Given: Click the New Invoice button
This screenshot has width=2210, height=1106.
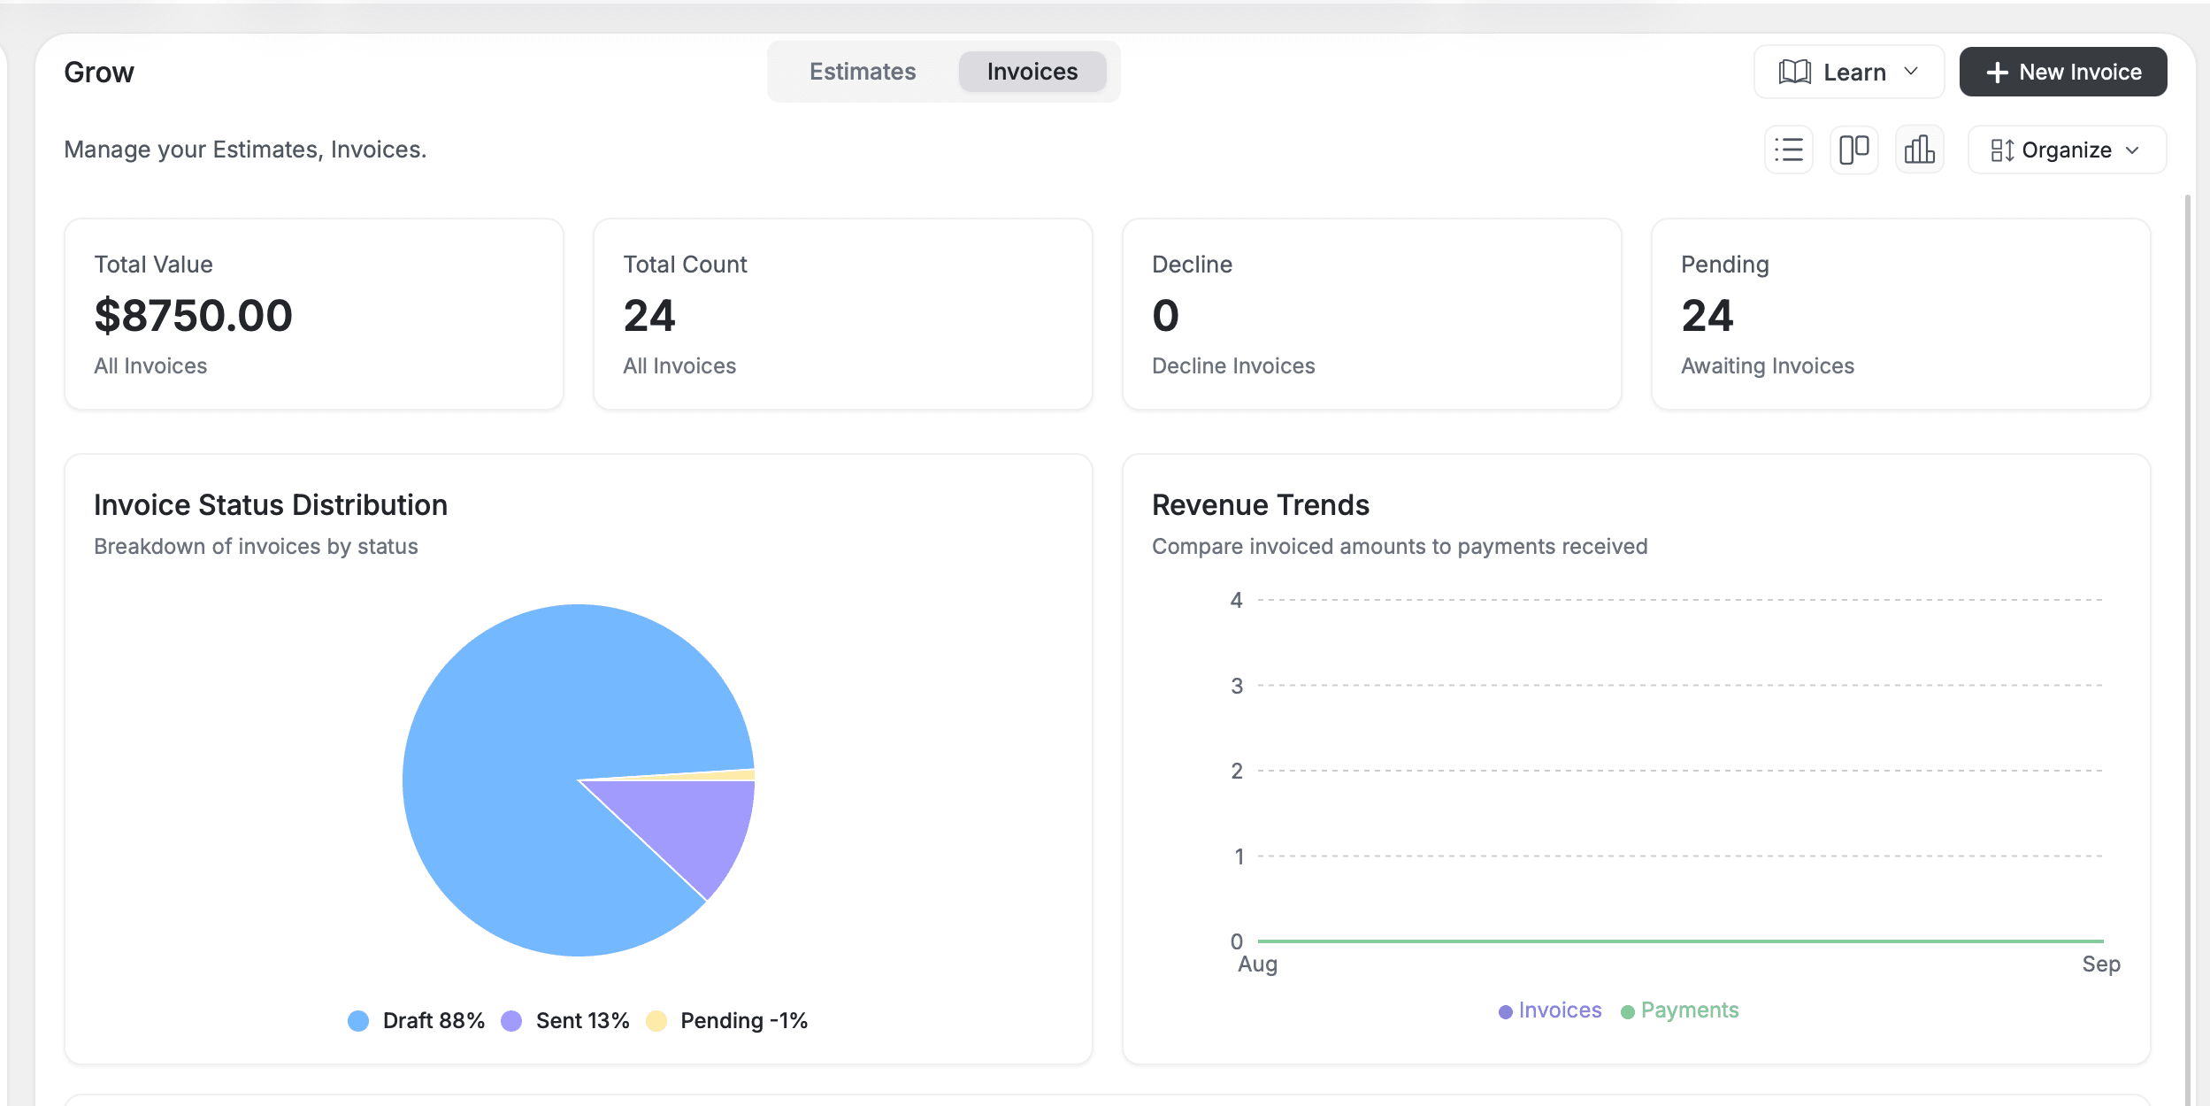Looking at the screenshot, I should (2063, 72).
